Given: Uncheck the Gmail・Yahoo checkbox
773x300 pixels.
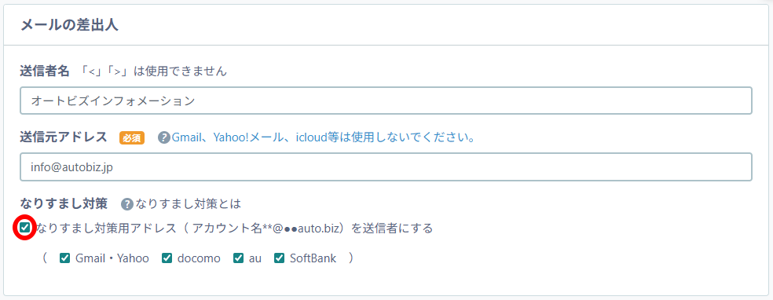Looking at the screenshot, I should pos(64,258).
